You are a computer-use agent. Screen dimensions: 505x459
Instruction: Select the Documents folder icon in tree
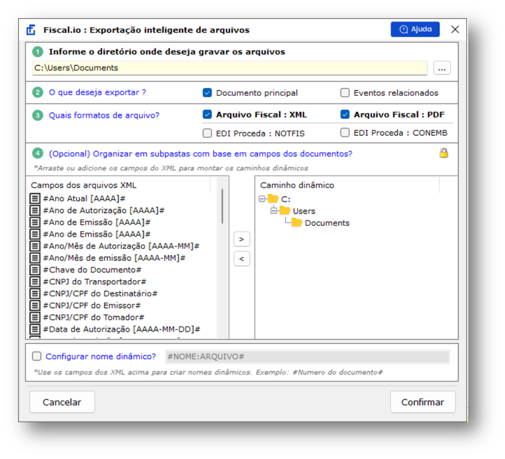pos(296,223)
